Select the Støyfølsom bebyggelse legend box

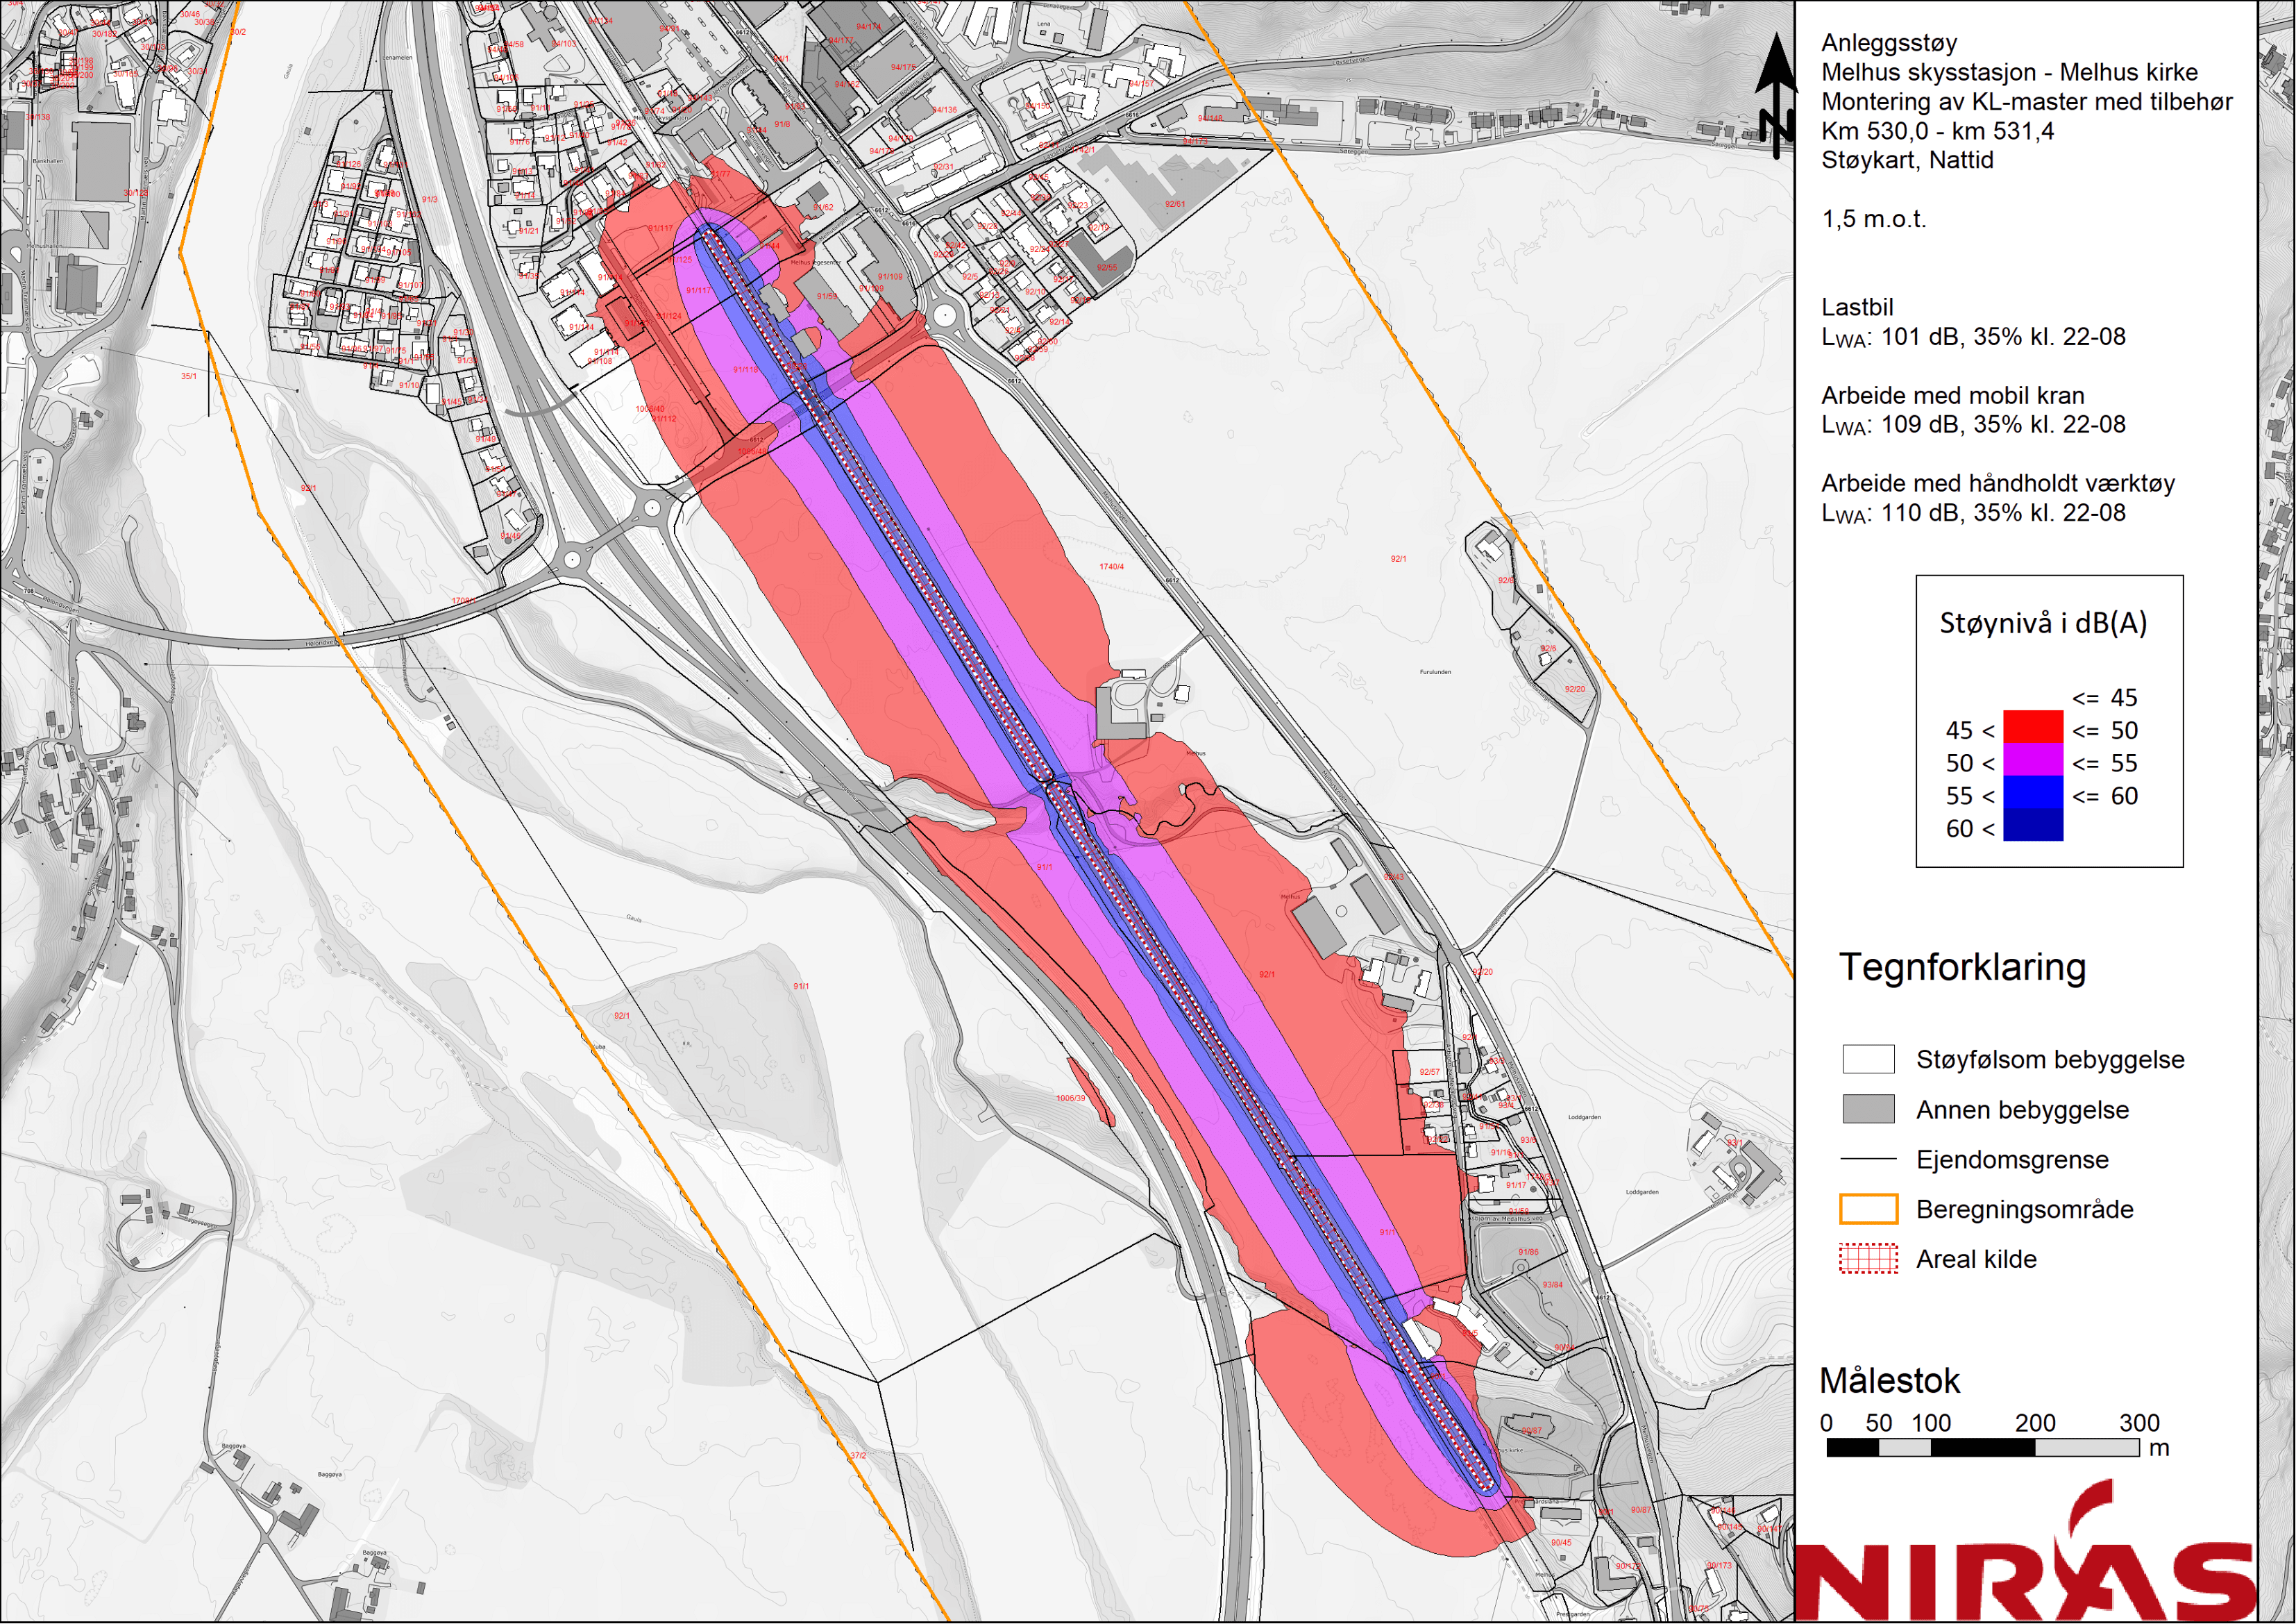tap(1868, 1059)
